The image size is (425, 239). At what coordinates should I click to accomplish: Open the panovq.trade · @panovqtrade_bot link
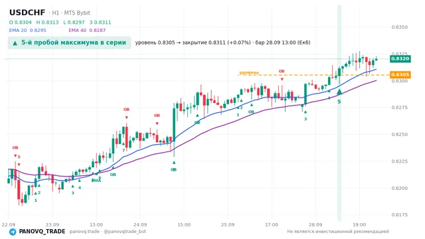[x=108, y=232]
